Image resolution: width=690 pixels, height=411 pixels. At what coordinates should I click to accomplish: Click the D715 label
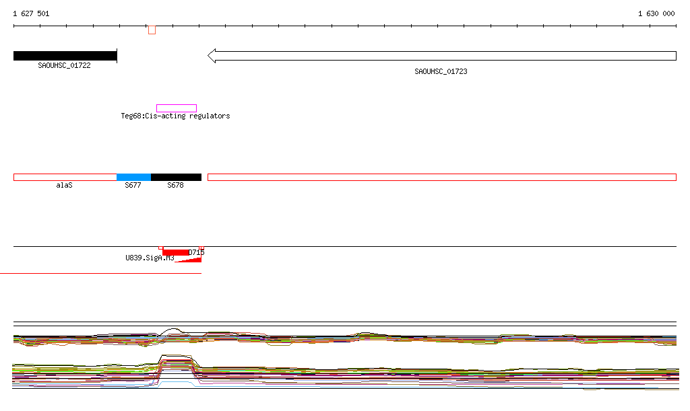pyautogui.click(x=196, y=252)
